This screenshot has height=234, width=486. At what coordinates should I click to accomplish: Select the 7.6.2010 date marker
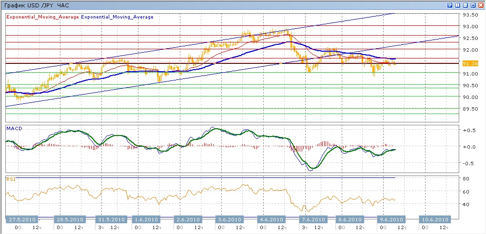310,219
